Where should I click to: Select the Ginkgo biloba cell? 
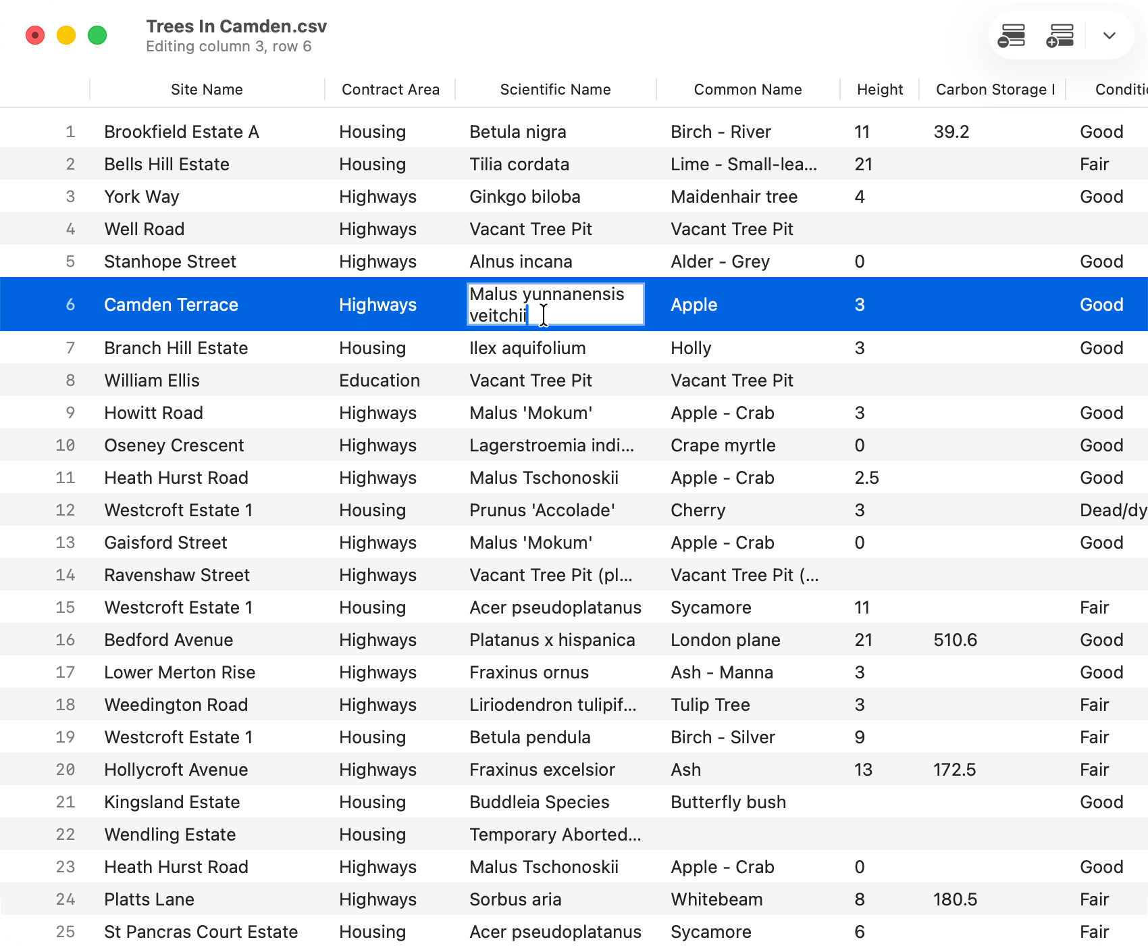pos(525,197)
